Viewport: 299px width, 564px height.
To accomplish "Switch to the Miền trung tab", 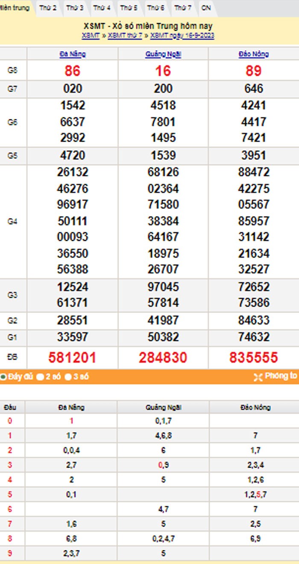I will click(x=15, y=8).
